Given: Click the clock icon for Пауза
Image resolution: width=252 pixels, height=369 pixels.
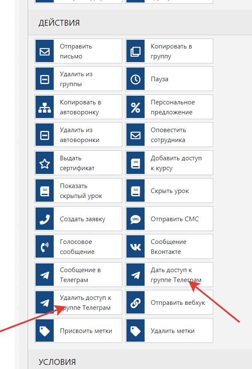Looking at the screenshot, I should tap(136, 80).
